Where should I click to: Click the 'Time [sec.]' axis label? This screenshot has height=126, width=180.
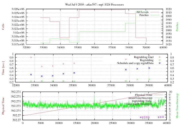point(3,68)
